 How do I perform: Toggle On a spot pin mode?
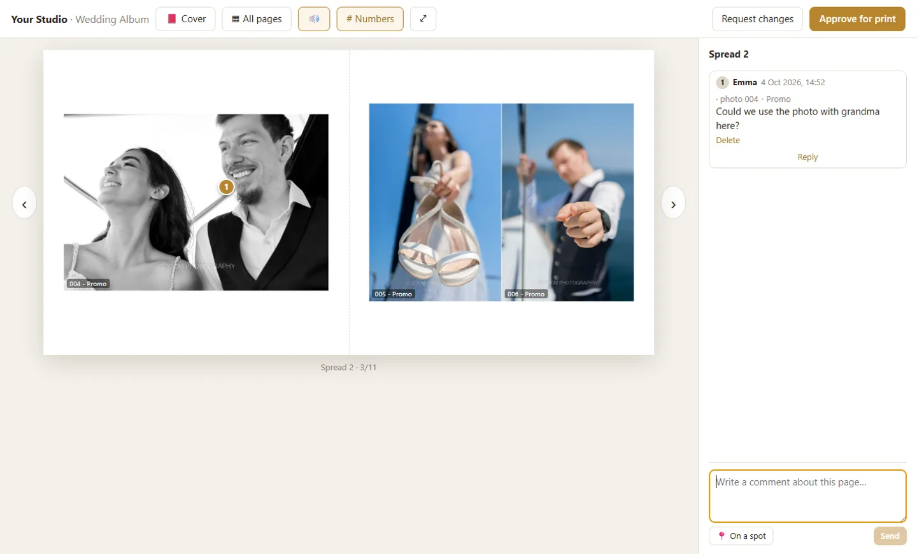point(741,536)
